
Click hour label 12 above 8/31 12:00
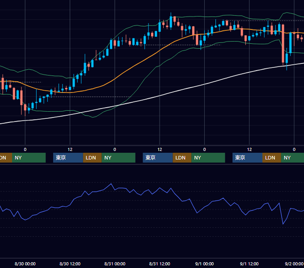(160, 150)
